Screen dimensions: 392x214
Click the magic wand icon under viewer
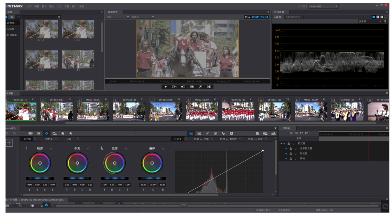200,87
